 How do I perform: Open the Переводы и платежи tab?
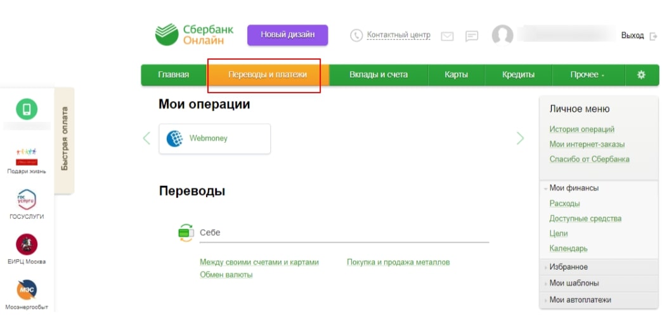[268, 75]
